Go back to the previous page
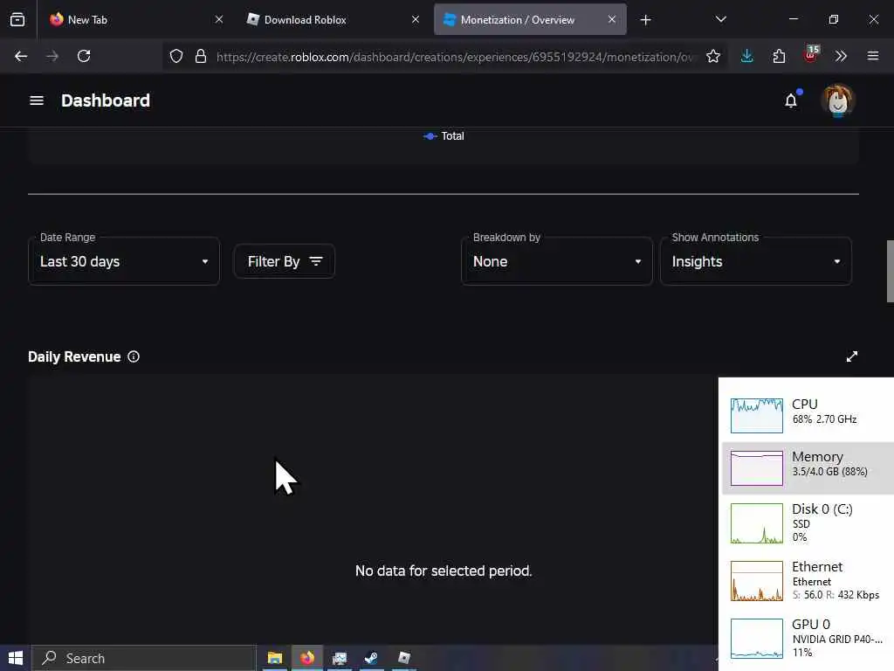The height and width of the screenshot is (671, 894). tap(21, 56)
